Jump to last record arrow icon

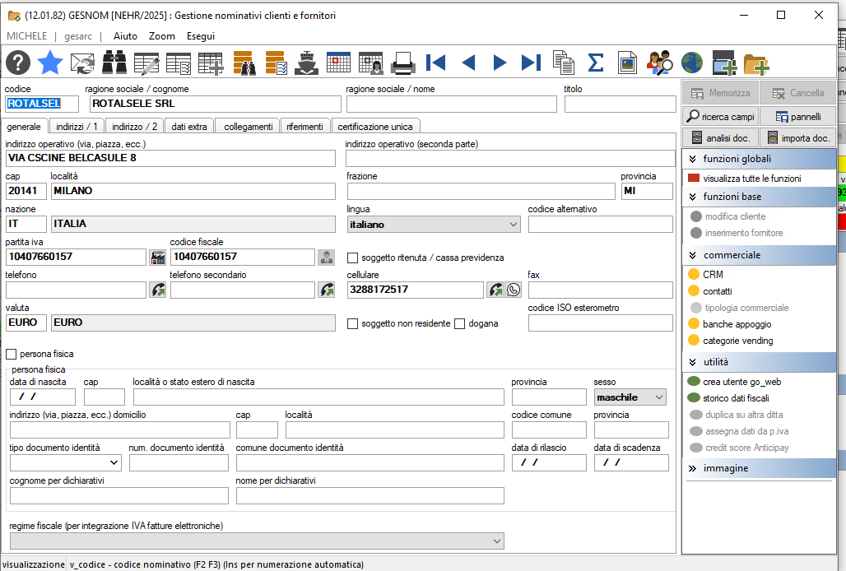pyautogui.click(x=531, y=63)
